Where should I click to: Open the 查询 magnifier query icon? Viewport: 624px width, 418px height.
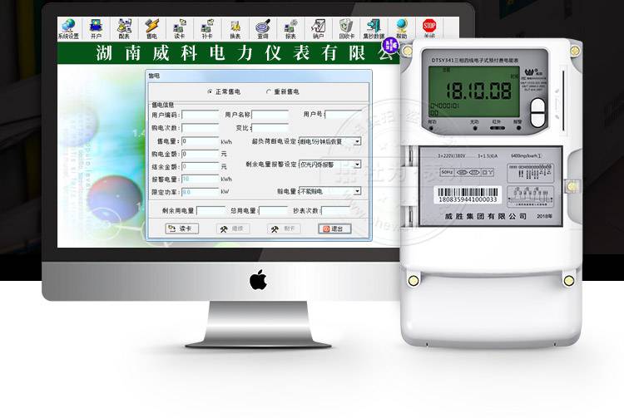263,28
